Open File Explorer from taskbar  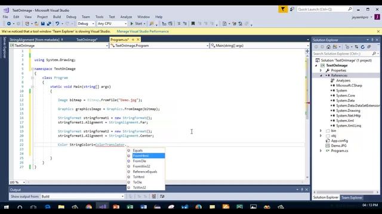(61, 207)
